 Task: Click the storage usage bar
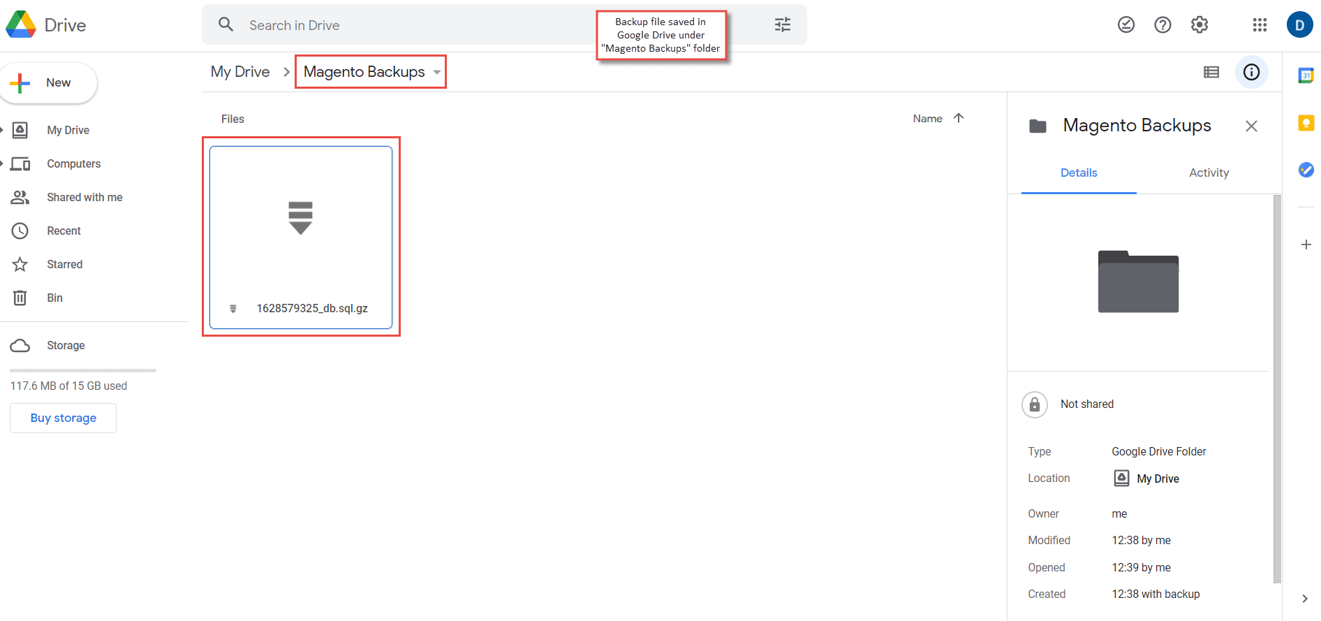point(83,370)
